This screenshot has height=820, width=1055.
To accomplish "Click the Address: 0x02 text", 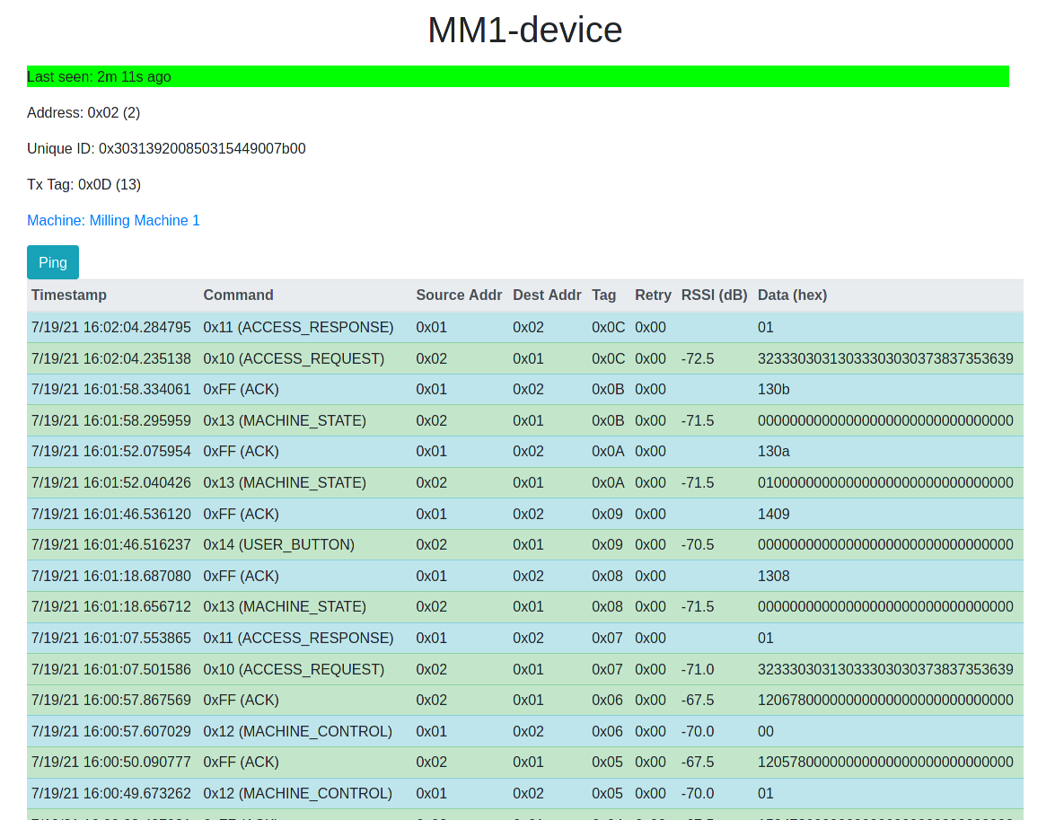I will coord(84,112).
